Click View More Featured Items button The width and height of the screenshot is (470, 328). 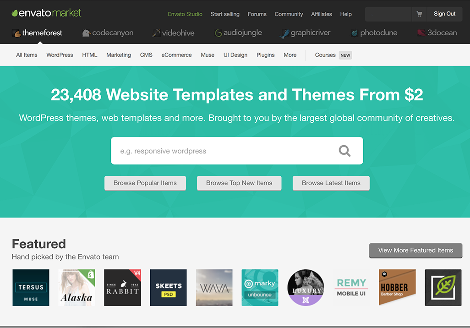click(x=416, y=250)
